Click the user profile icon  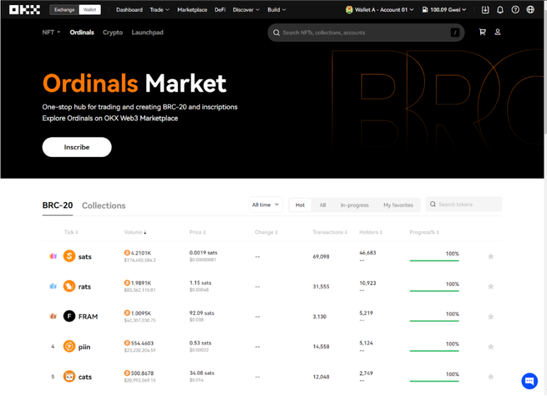(497, 33)
